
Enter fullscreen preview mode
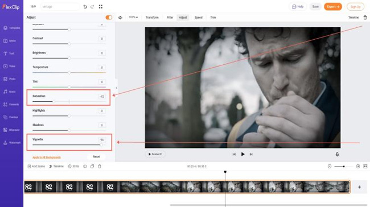tap(101, 7)
